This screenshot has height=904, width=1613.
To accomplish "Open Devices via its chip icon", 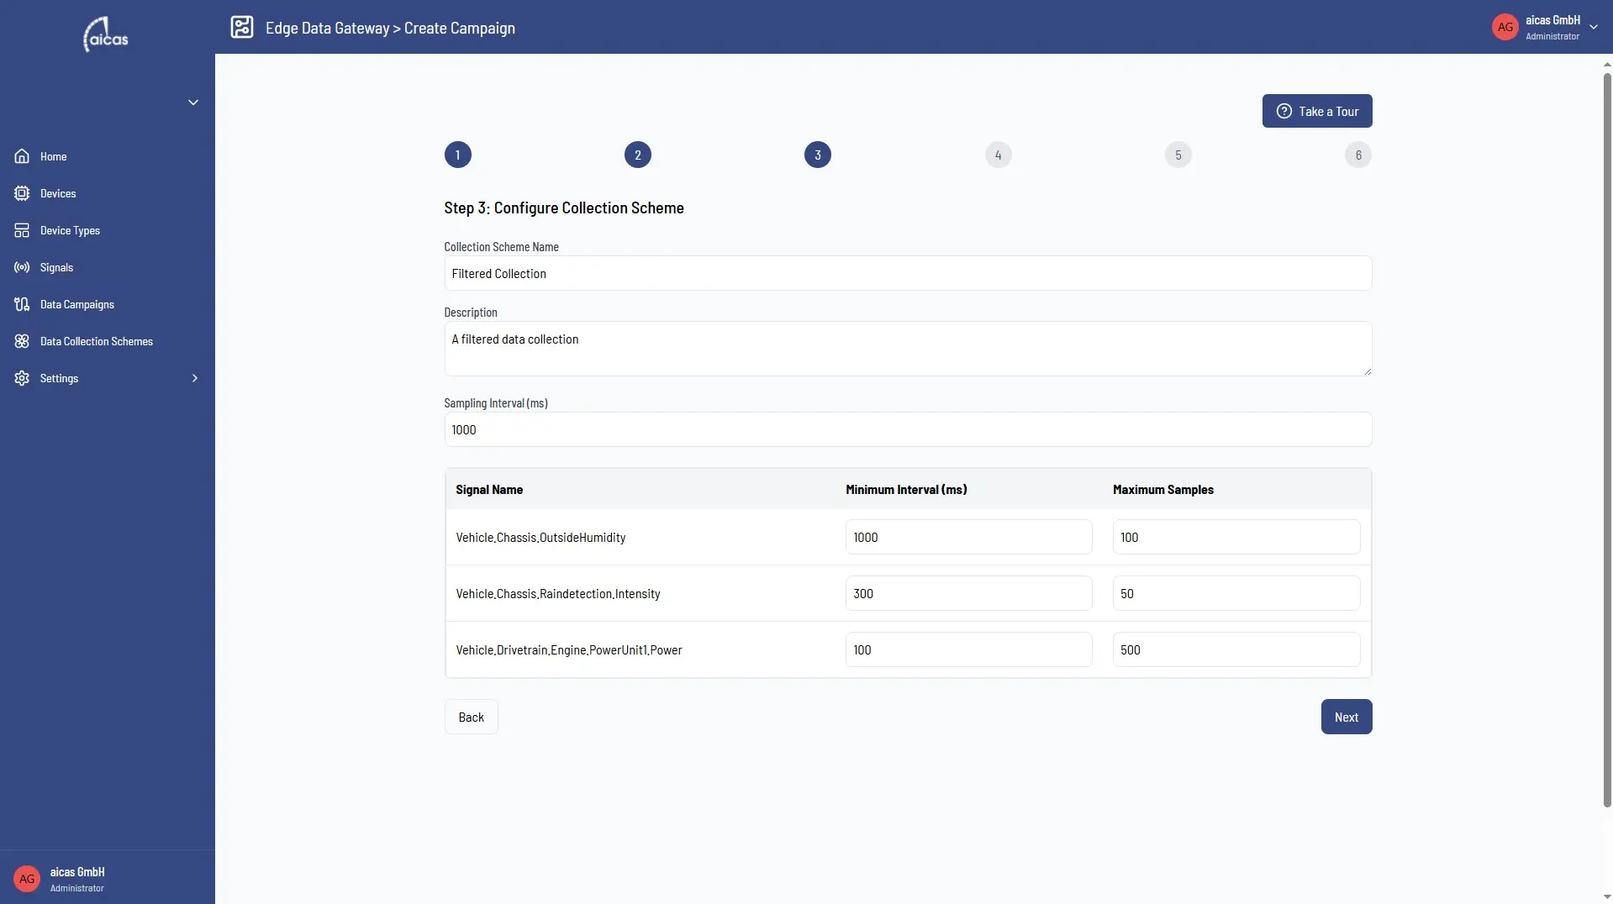I will point(22,193).
